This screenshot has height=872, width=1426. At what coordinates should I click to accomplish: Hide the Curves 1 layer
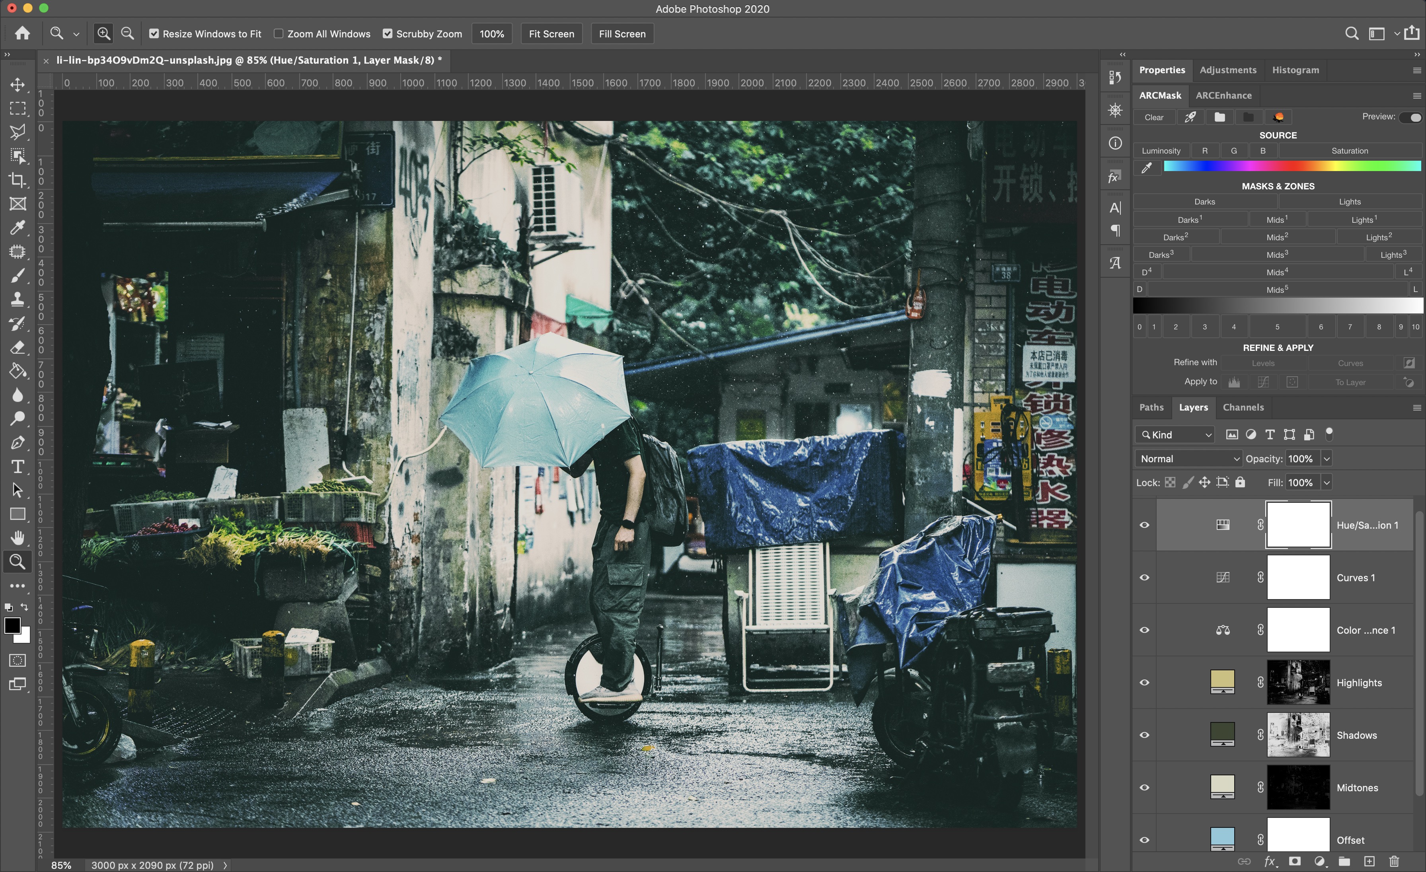coord(1144,578)
